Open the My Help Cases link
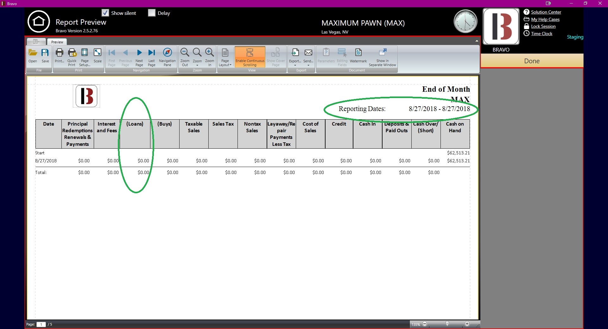 pos(545,19)
